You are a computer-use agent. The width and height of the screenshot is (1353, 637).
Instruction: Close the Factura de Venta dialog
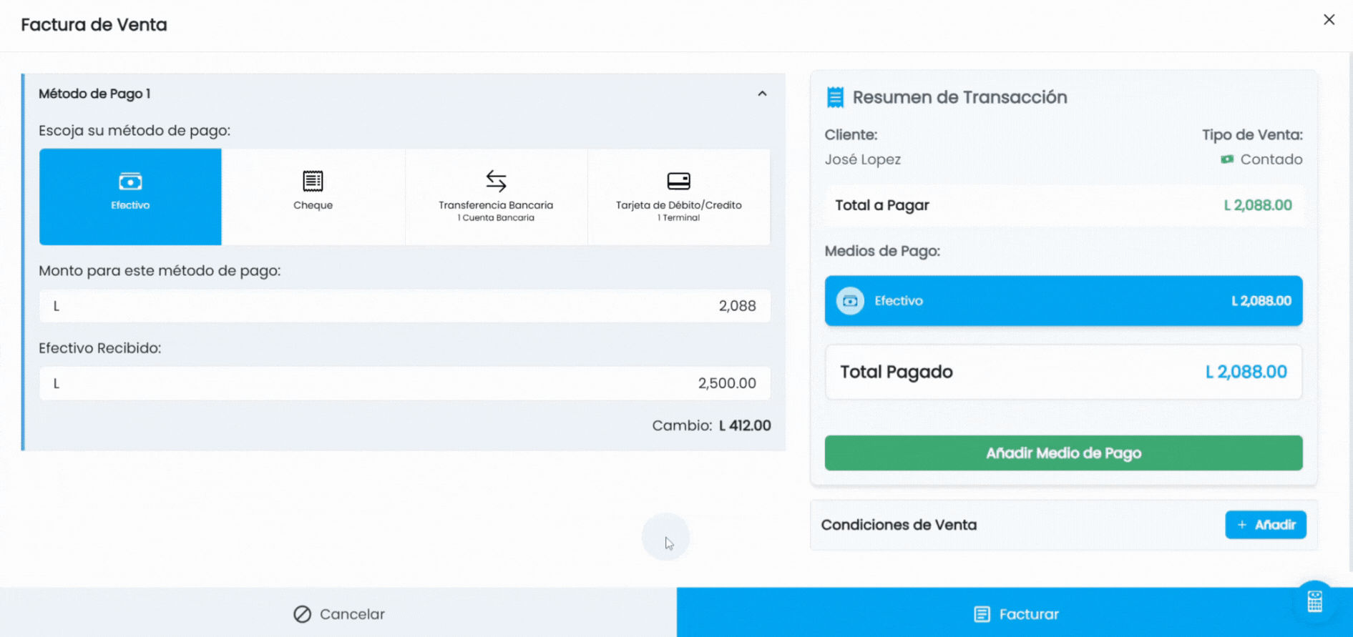pos(1329,20)
